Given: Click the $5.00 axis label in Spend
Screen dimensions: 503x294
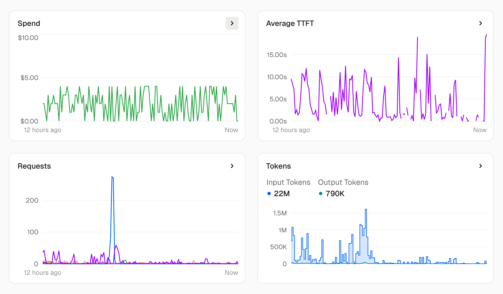Looking at the screenshot, I should 29,78.
